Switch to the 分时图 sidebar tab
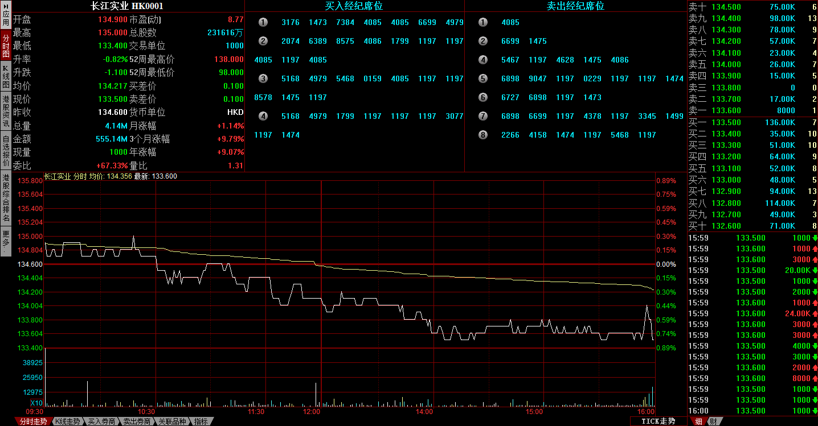 5,46
